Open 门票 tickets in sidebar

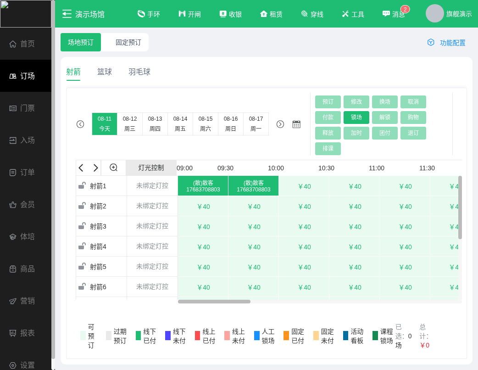click(x=26, y=108)
